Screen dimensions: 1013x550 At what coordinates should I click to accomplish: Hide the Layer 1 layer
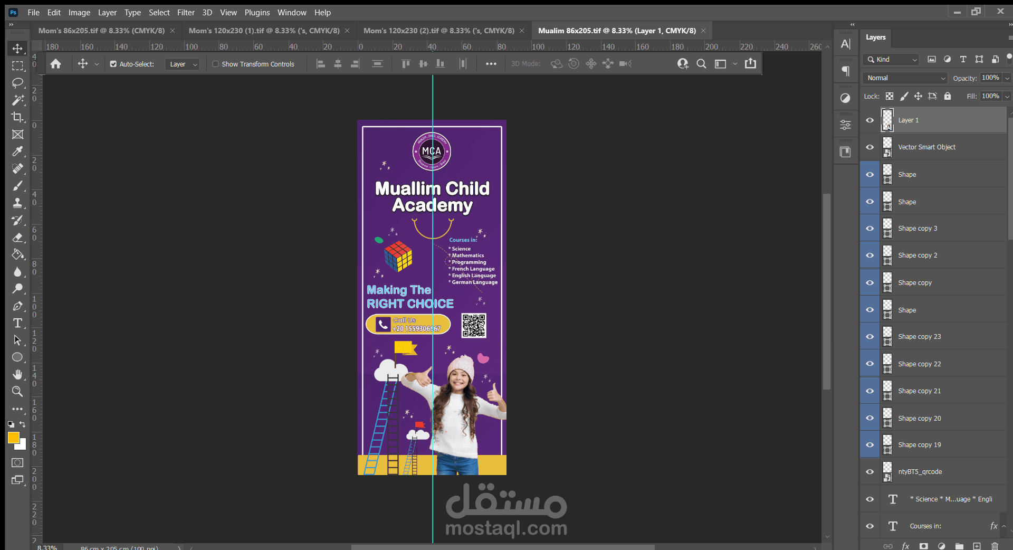point(870,120)
